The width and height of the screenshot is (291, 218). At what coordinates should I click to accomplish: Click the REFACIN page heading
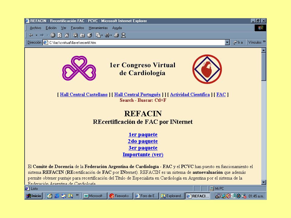click(143, 114)
